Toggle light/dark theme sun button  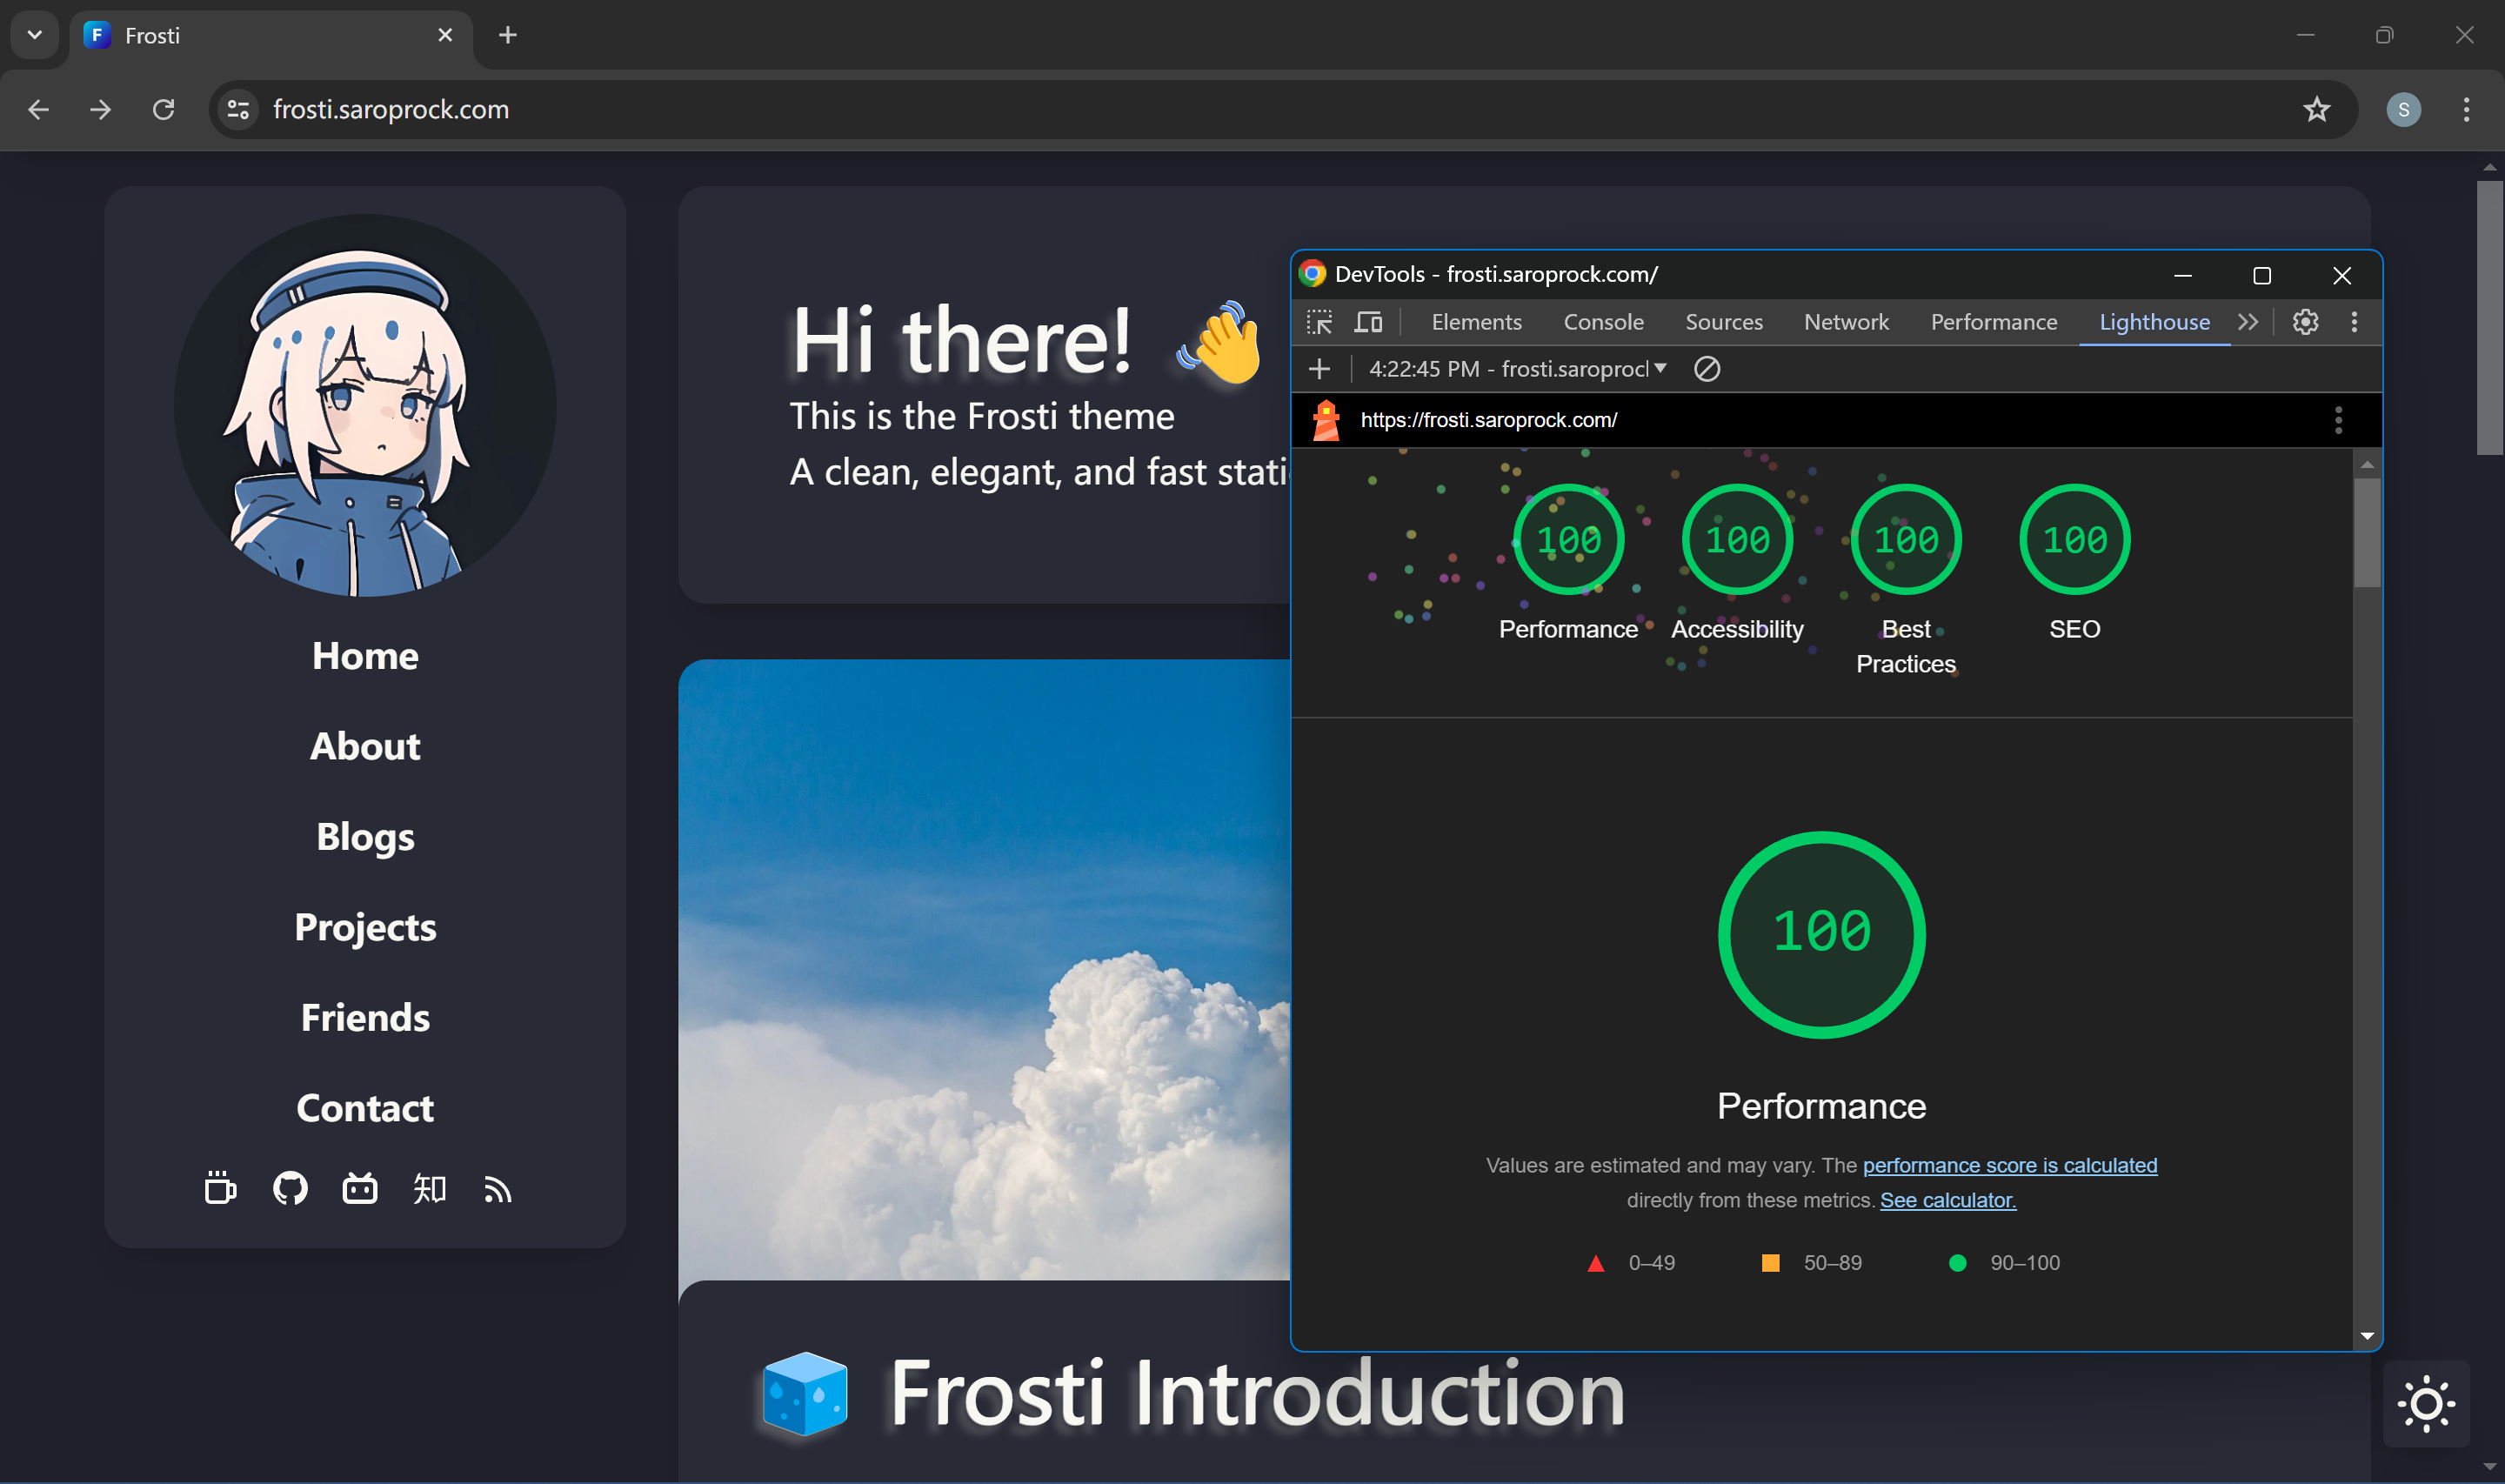[x=2425, y=1404]
